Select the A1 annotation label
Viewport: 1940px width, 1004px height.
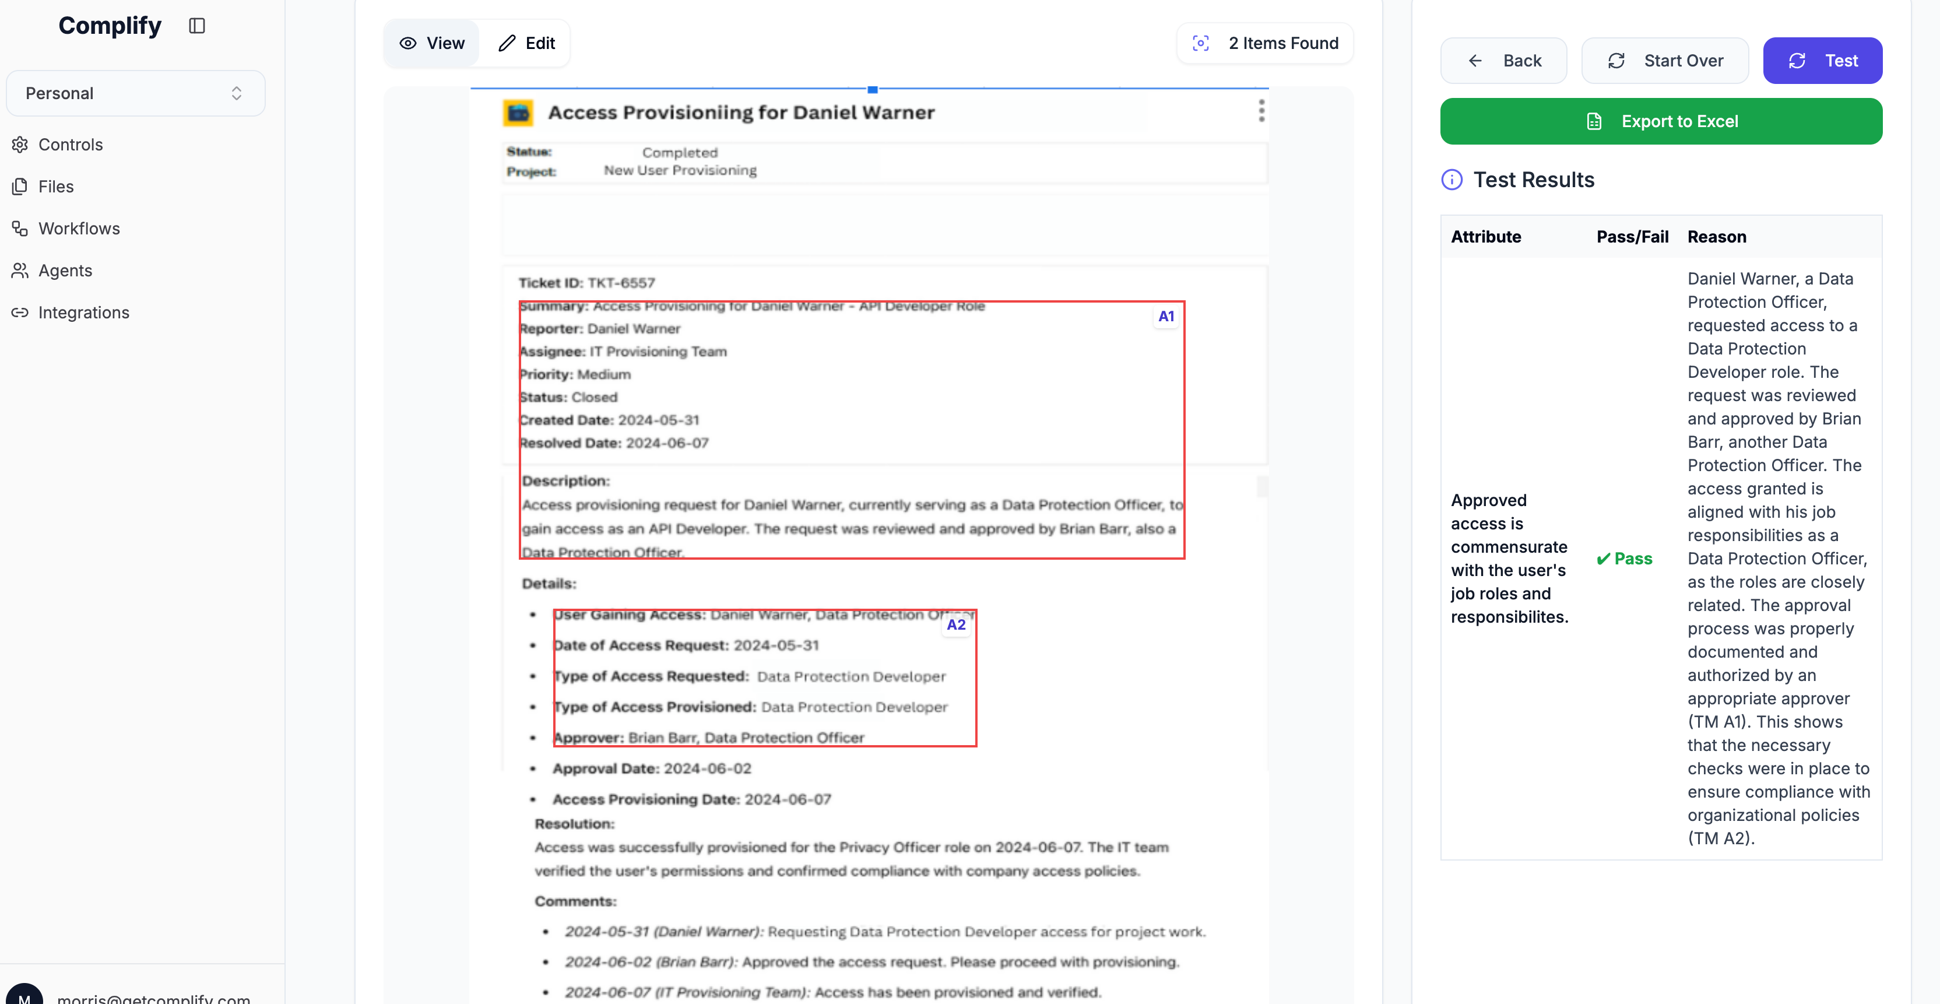[x=1165, y=317]
